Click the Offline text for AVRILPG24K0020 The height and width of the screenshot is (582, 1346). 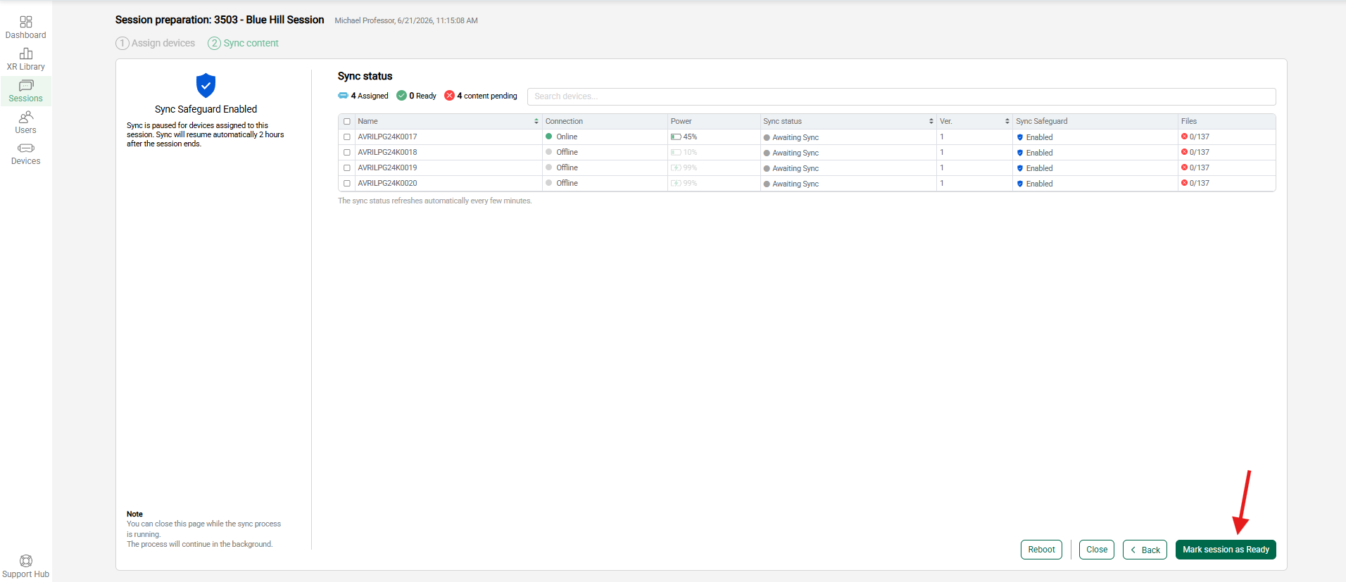[x=567, y=184]
